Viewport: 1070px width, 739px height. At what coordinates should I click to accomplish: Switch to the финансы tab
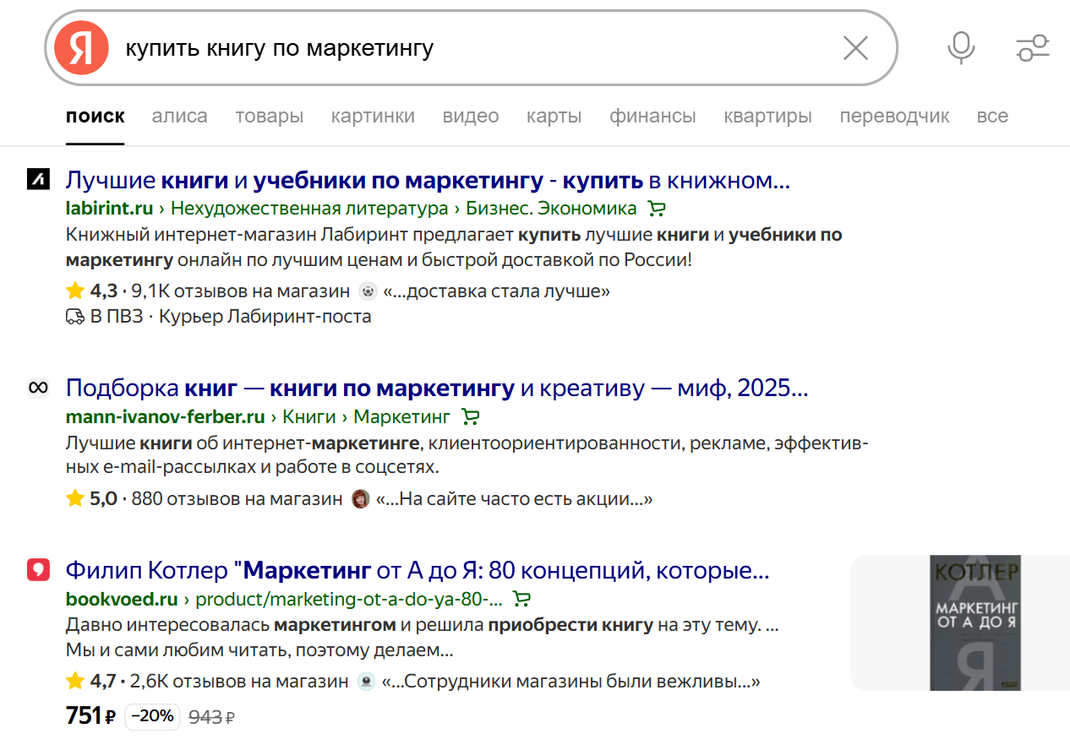click(x=652, y=116)
